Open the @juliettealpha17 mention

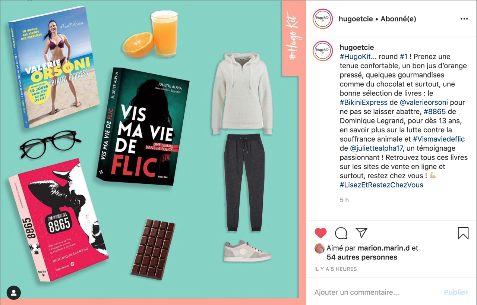pos(377,148)
